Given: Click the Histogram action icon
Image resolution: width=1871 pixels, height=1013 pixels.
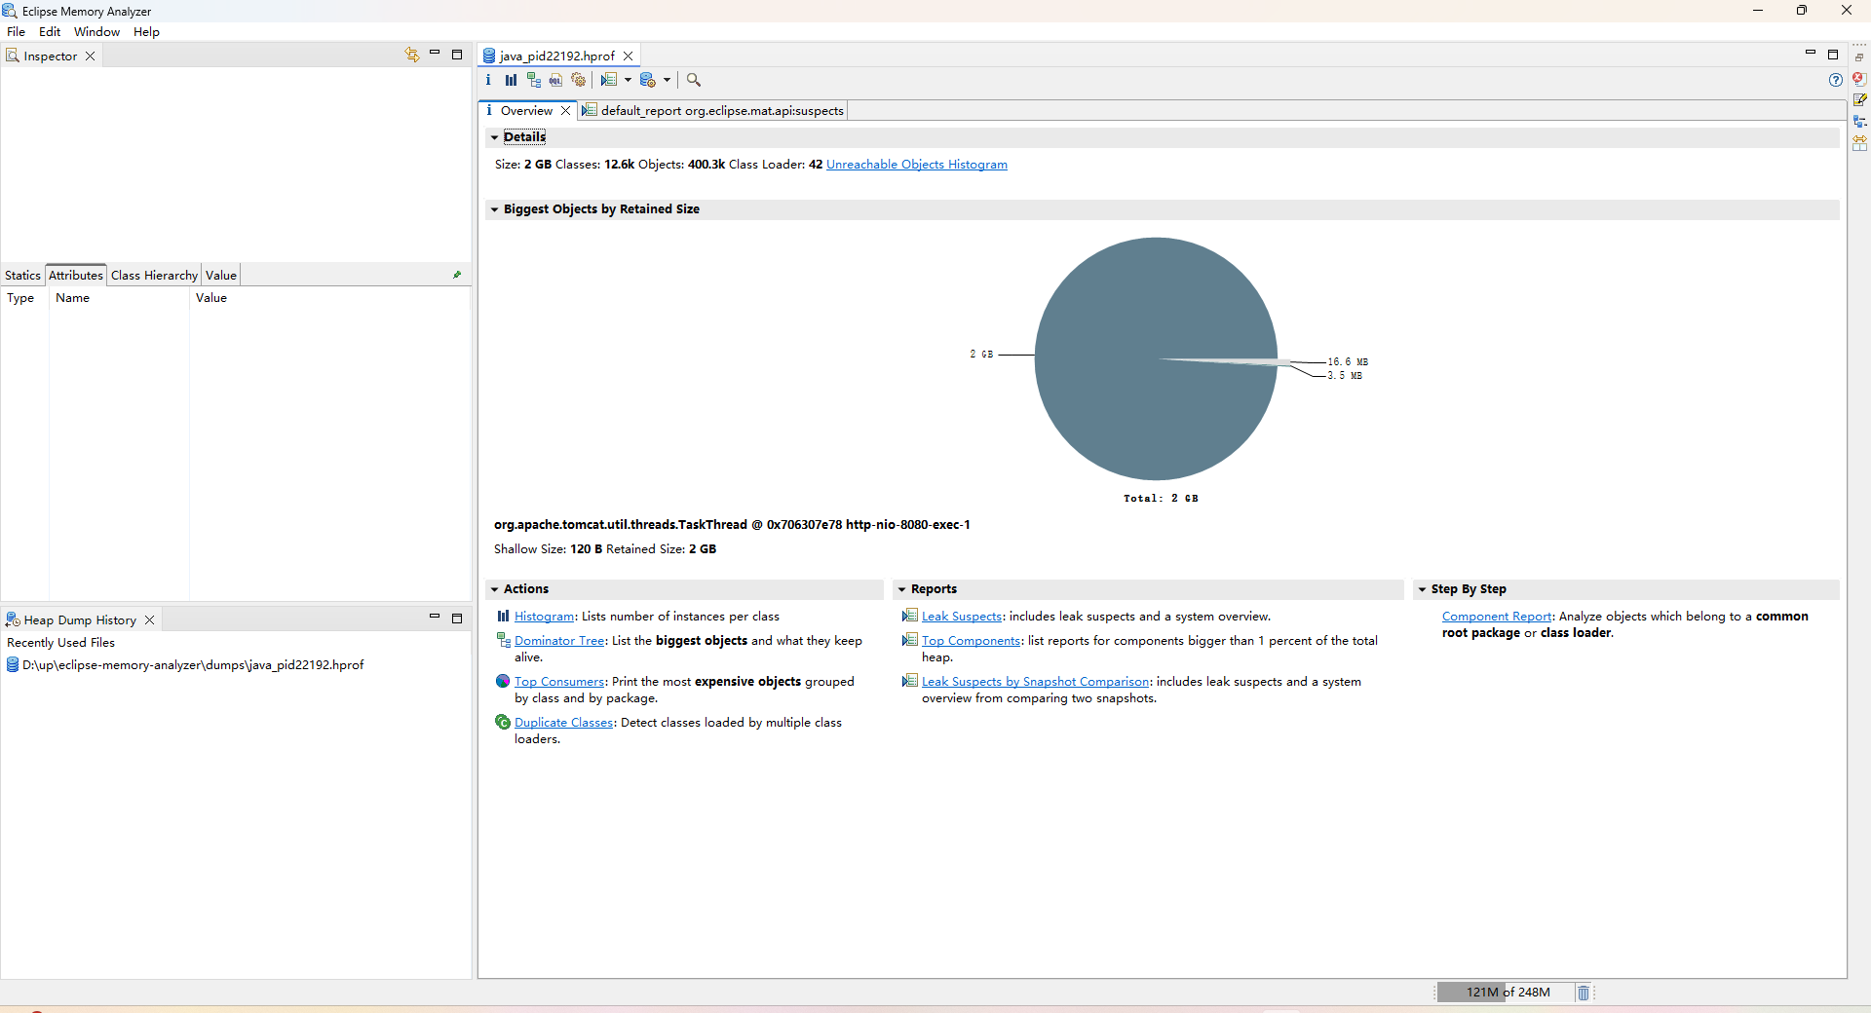Looking at the screenshot, I should 503,616.
